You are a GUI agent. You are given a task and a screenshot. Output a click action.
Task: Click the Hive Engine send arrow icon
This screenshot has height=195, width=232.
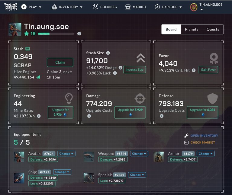(x=38, y=77)
